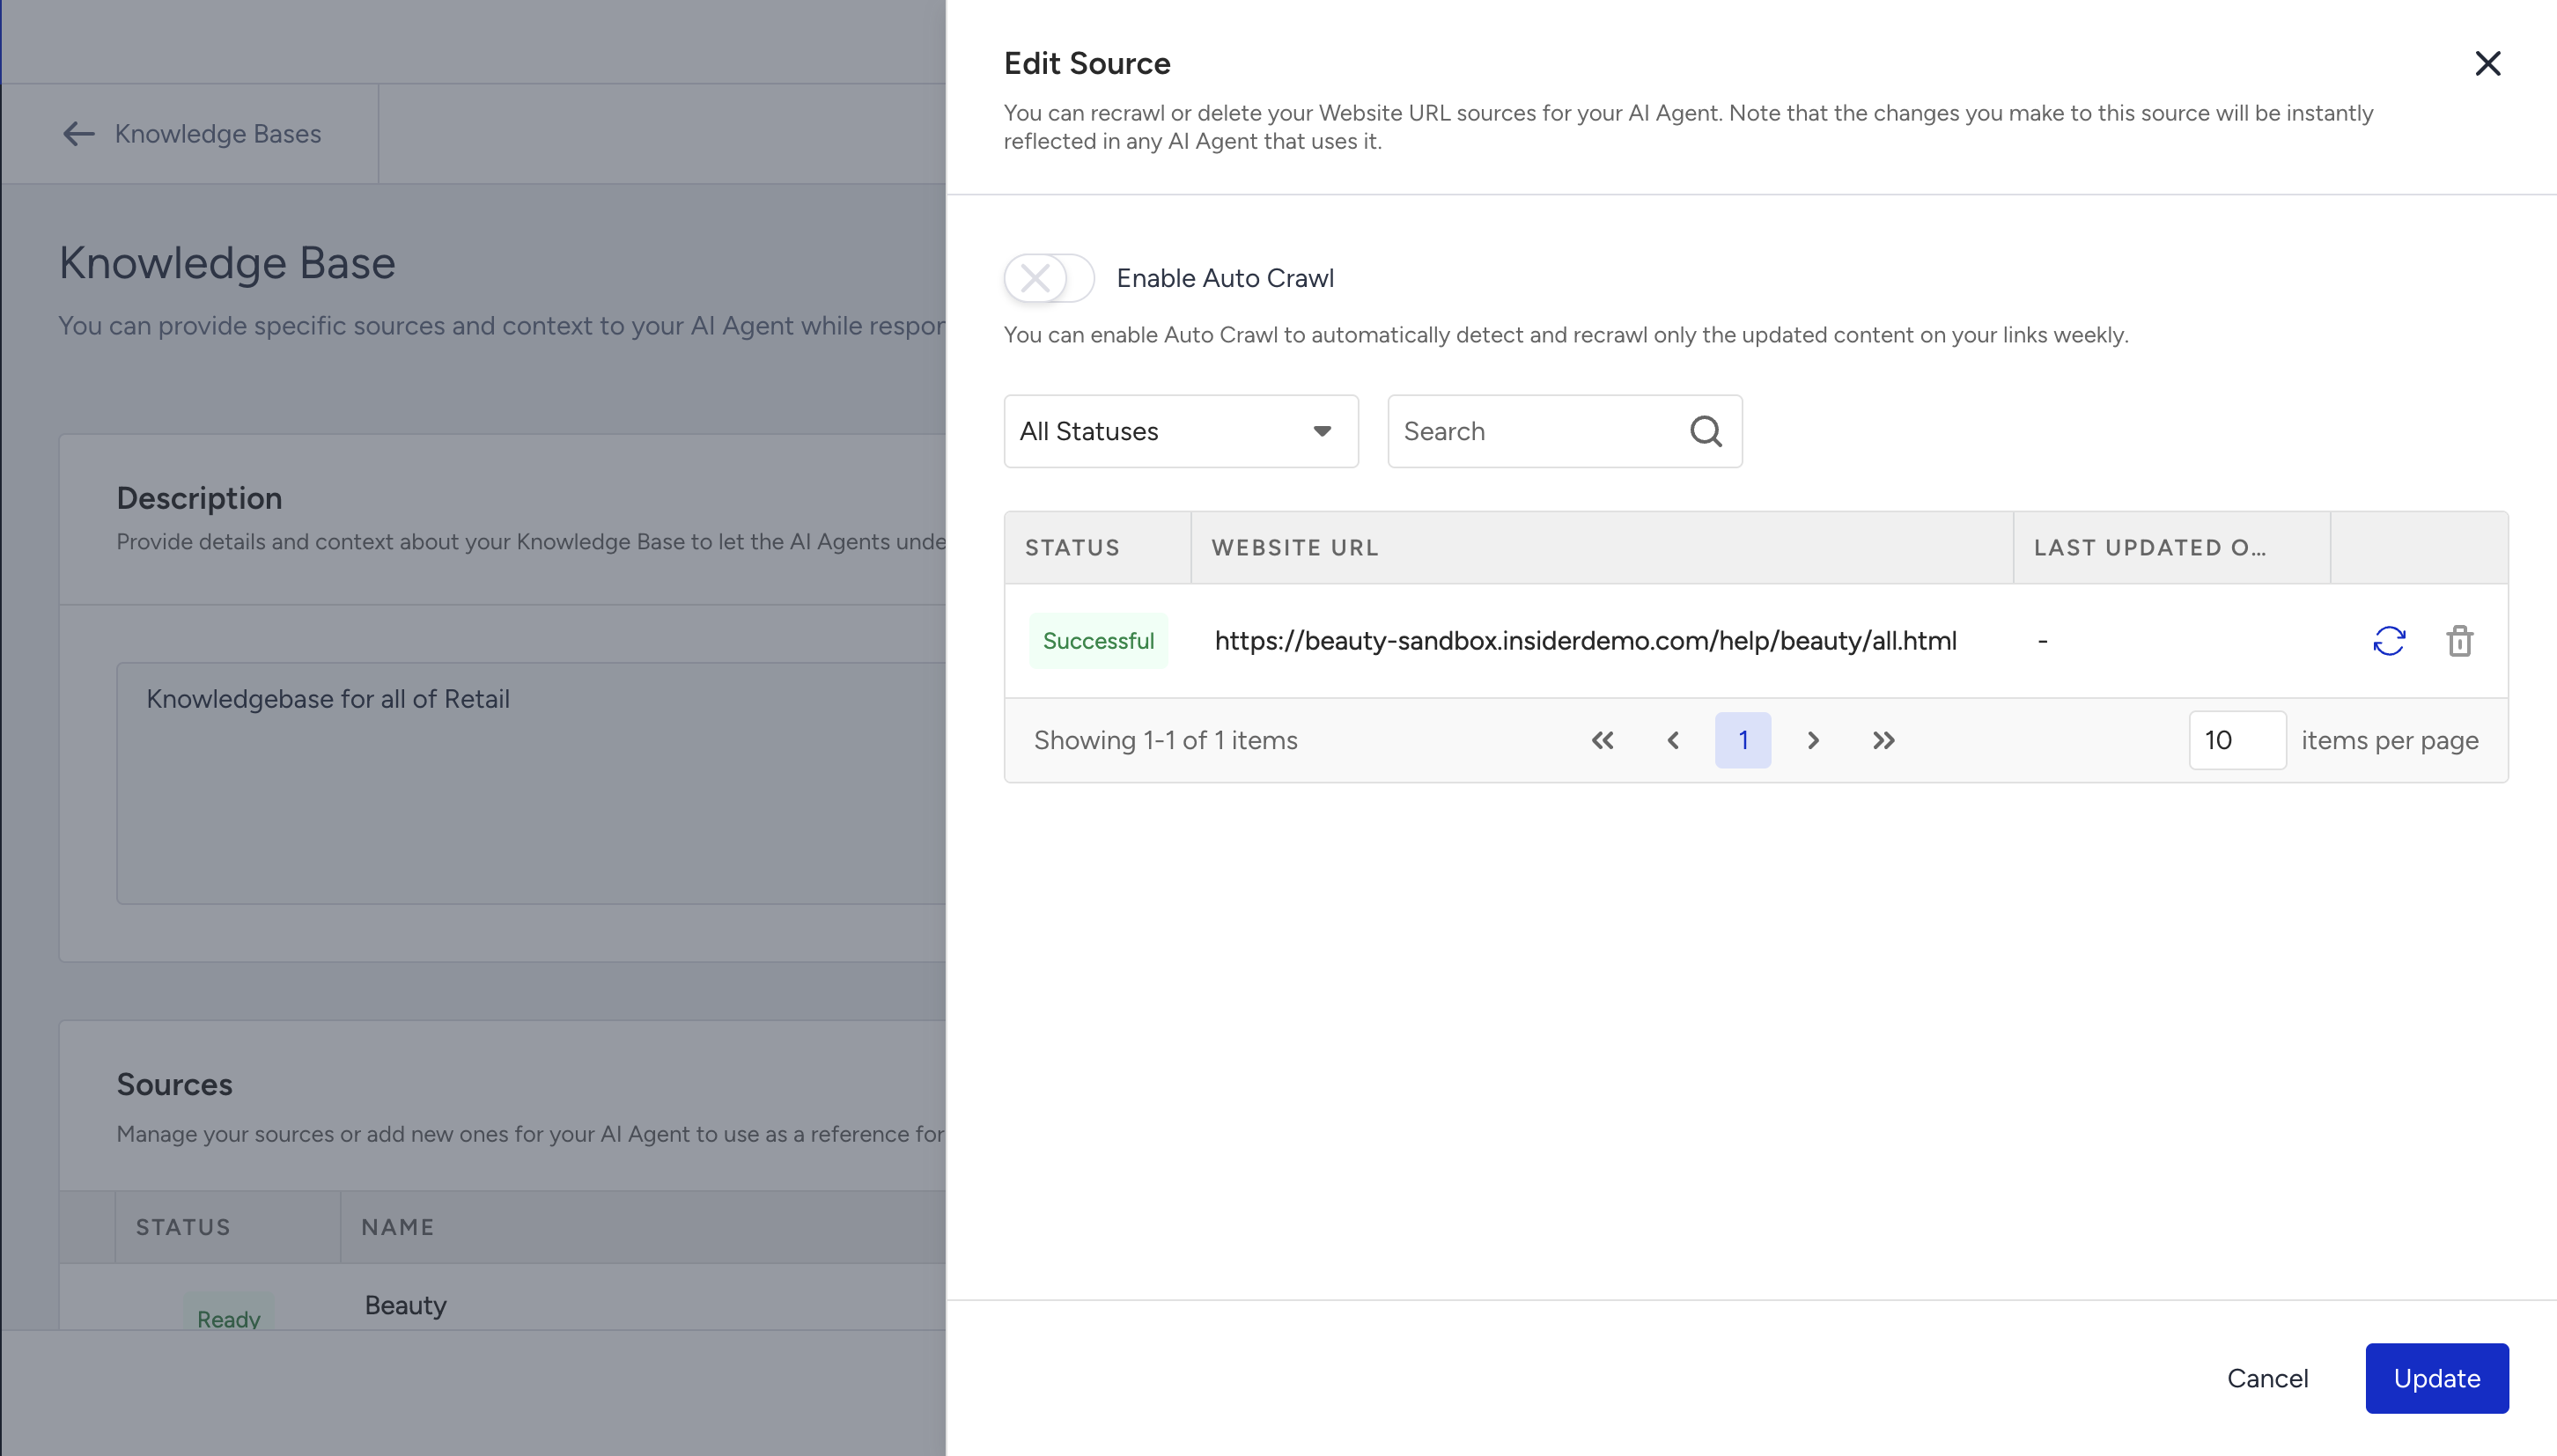Image resolution: width=2557 pixels, height=1456 pixels.
Task: Click the items per page field
Action: [2237, 740]
